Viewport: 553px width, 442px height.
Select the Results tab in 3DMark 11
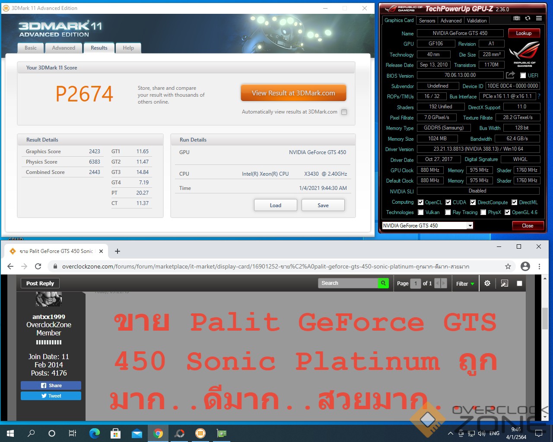[x=99, y=48]
